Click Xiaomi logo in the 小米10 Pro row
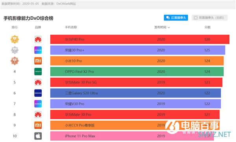 [x=38, y=61]
